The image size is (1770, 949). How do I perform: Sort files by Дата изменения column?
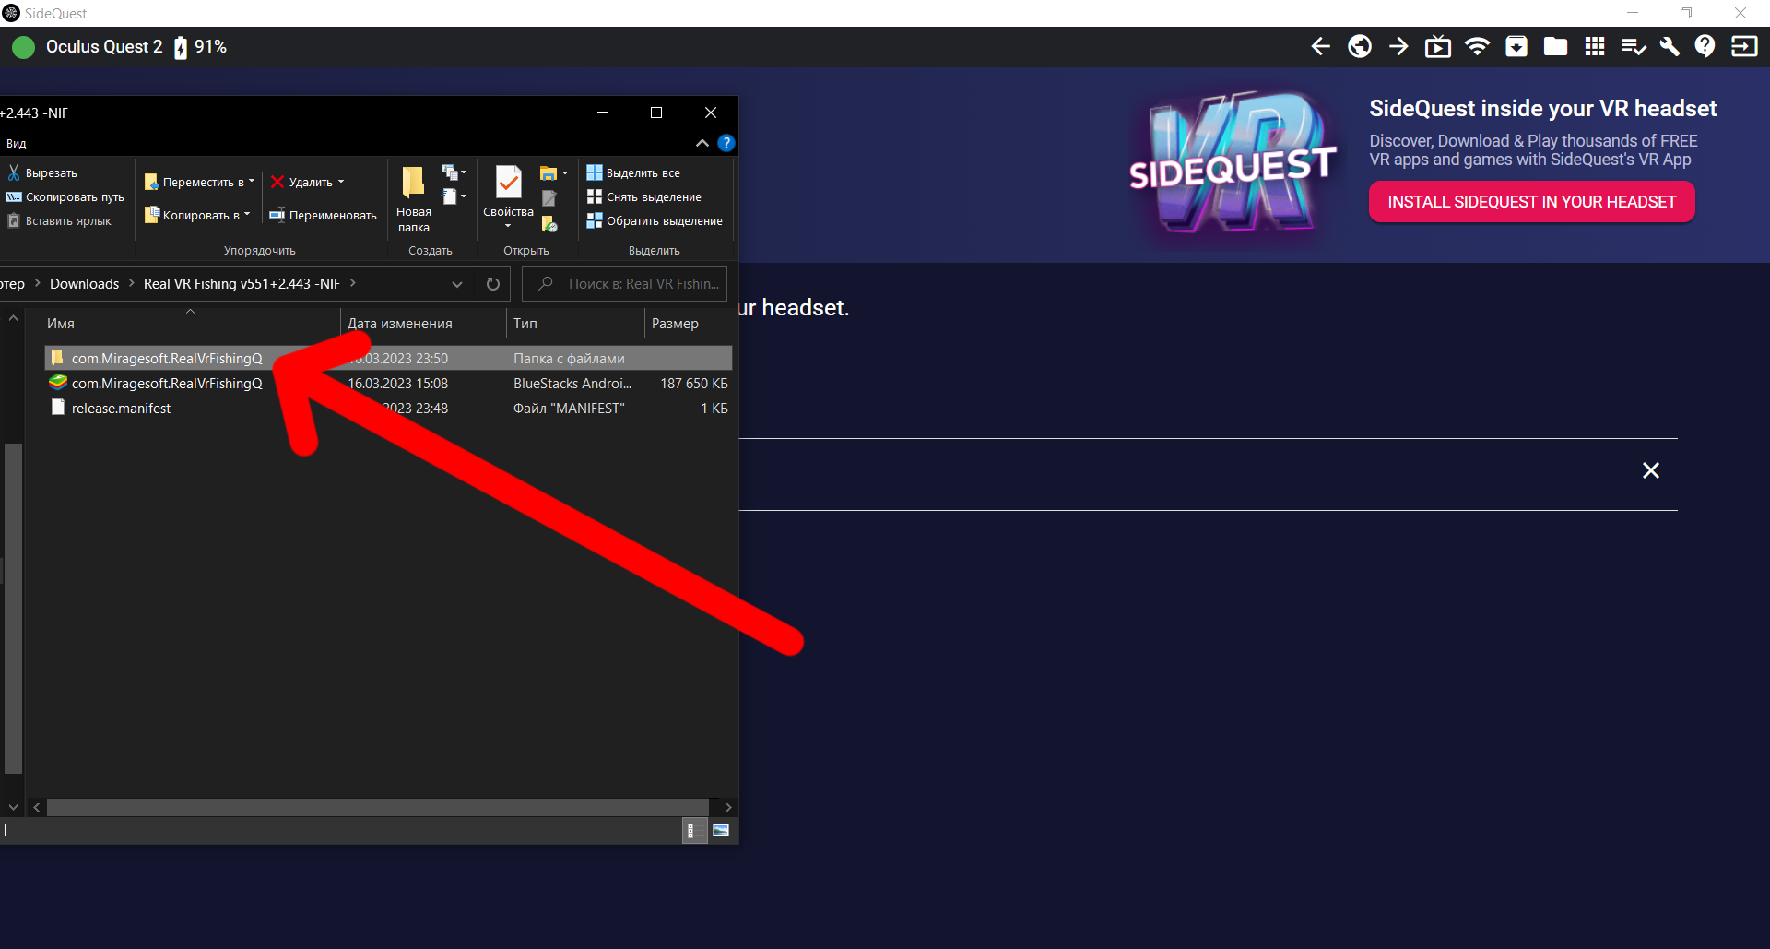point(424,324)
